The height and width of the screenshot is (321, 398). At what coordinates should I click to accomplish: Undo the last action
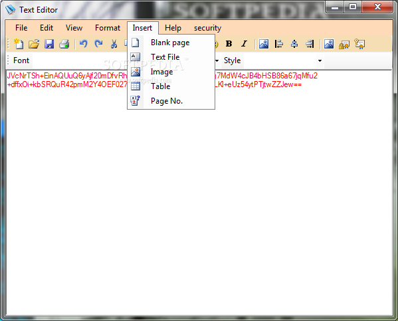pyautogui.click(x=83, y=44)
